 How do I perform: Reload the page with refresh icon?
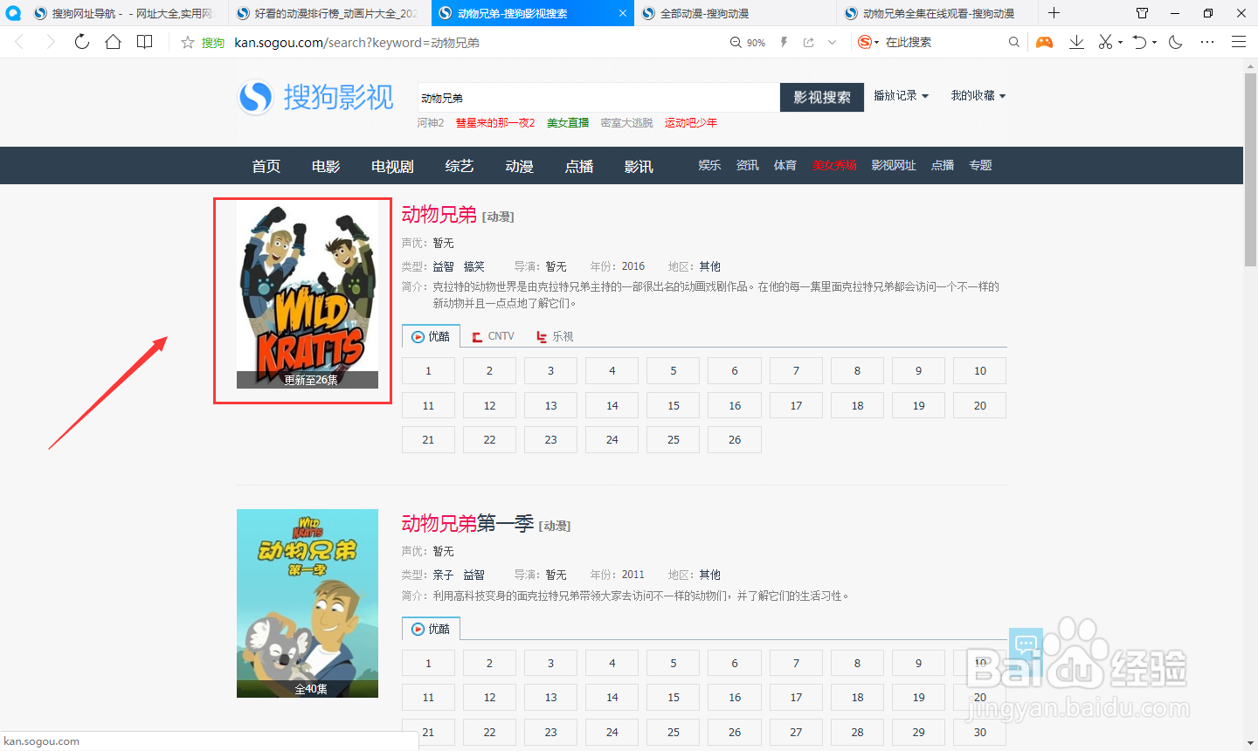pos(82,42)
